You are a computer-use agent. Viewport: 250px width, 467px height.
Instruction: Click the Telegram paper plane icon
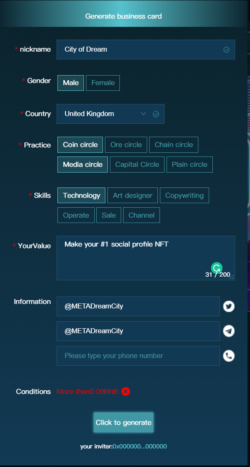click(229, 331)
